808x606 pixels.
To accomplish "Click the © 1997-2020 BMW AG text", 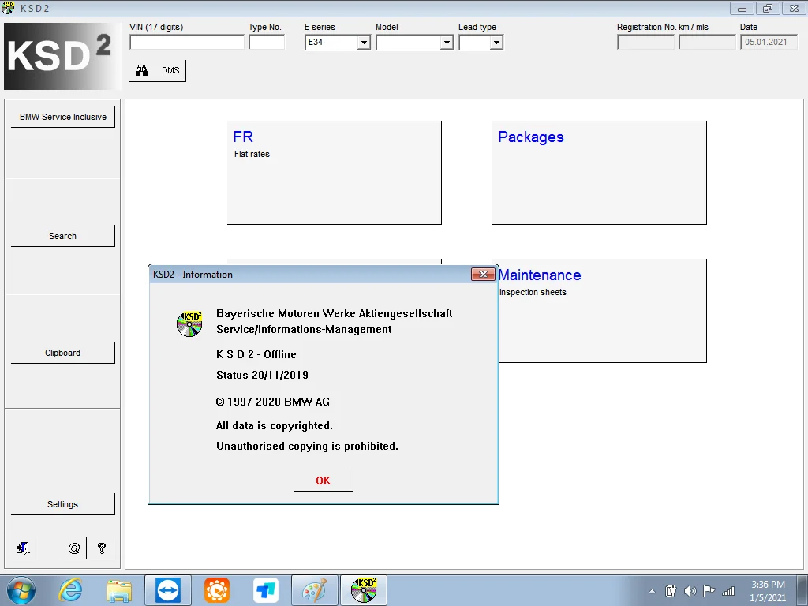I will tap(272, 402).
